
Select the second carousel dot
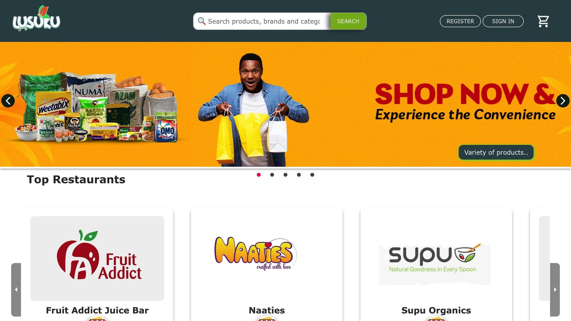(272, 175)
